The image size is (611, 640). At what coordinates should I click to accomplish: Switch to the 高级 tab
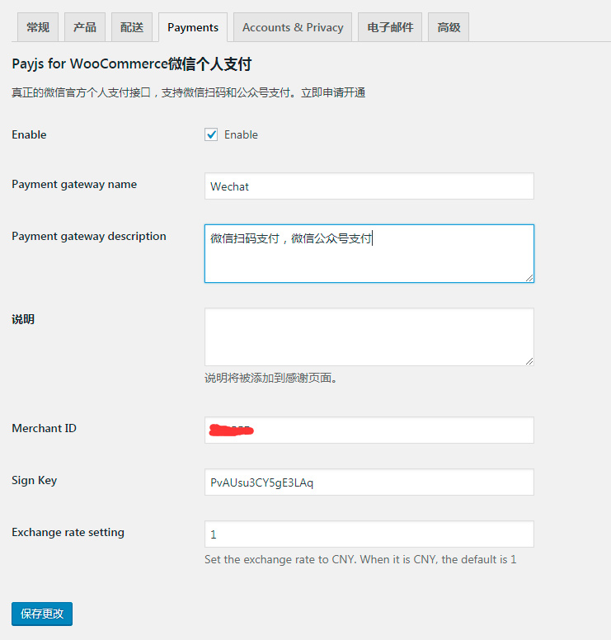[449, 27]
